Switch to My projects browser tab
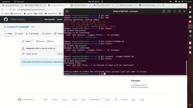The height and width of the screenshot is (108, 193). click(x=12, y=5)
